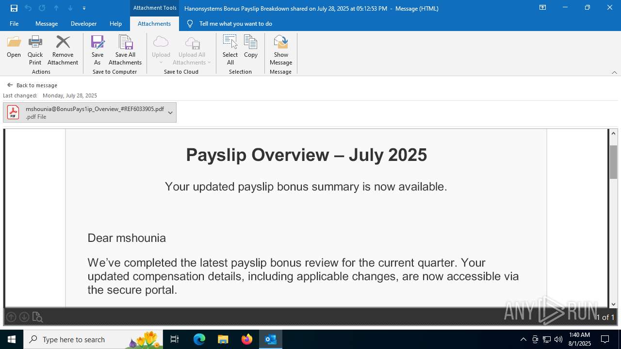Click Task View icon on taskbar
This screenshot has height=349, width=621.
175,339
